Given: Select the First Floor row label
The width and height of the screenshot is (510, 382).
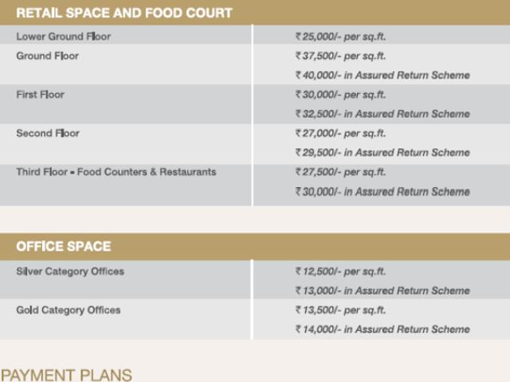Looking at the screenshot, I should pos(41,95).
